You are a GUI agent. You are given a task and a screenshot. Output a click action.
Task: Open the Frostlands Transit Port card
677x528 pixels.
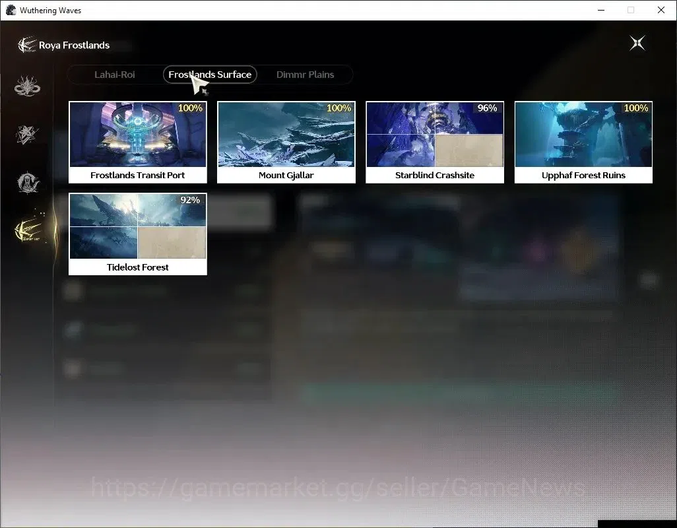tap(138, 143)
